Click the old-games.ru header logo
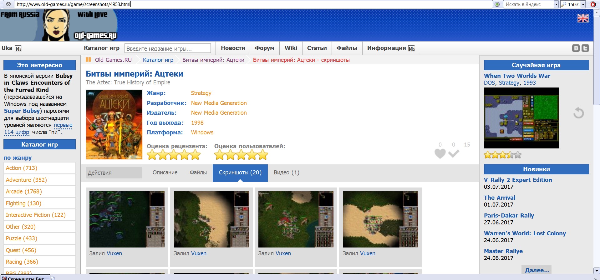Image resolution: width=600 pixels, height=280 pixels. 59,25
